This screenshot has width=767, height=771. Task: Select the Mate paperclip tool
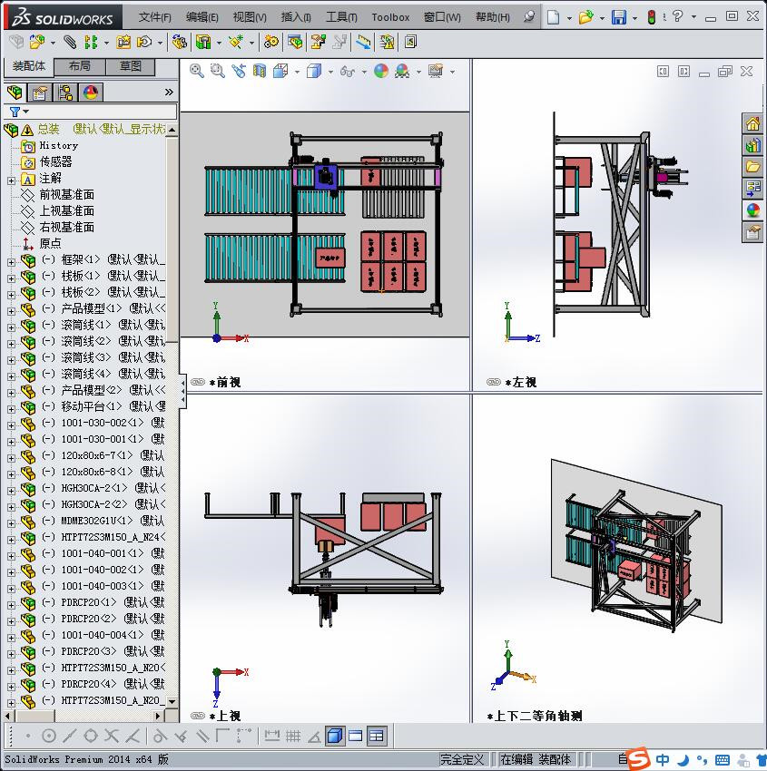pos(70,43)
